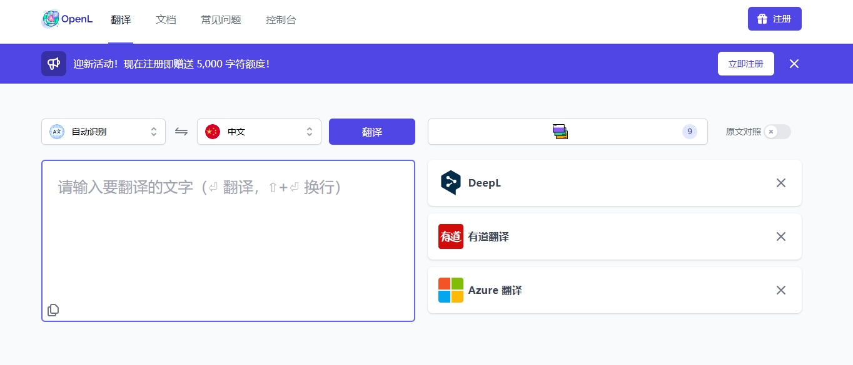Viewport: 853px width, 365px height.
Task: Open the 中文 target language dropdown
Action: pos(259,132)
